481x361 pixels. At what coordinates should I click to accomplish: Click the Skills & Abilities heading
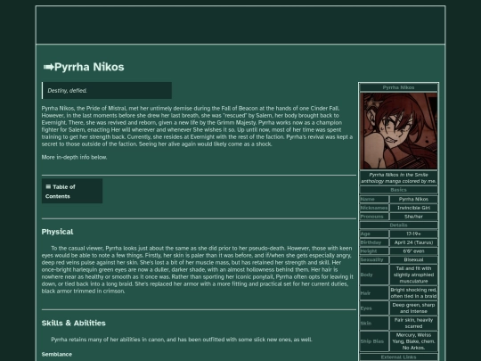tap(74, 323)
